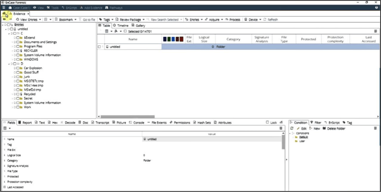The width and height of the screenshot is (381, 192).
Task: Click the back navigation arrow
Action: tap(4, 19)
